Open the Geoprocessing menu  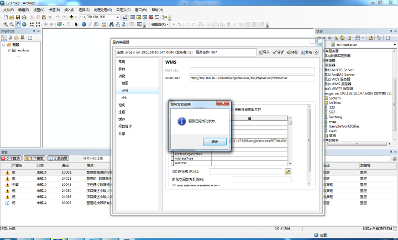point(103,10)
